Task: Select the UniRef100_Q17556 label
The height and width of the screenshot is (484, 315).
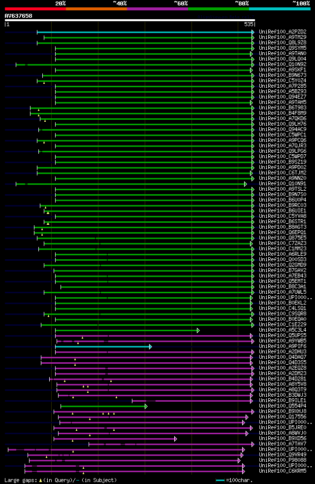Action: point(283,417)
